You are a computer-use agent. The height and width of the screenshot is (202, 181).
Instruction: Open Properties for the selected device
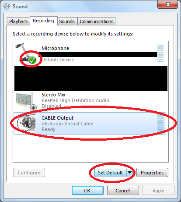pos(152,173)
